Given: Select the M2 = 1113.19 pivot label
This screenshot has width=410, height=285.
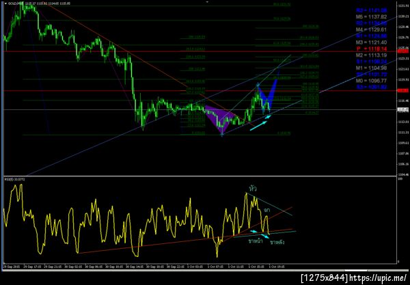Looking at the screenshot, I should pyautogui.click(x=371, y=55).
